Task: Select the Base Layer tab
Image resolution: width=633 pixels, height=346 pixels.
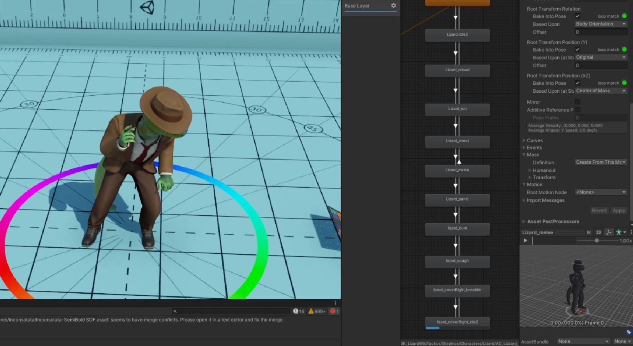Action: pos(357,6)
